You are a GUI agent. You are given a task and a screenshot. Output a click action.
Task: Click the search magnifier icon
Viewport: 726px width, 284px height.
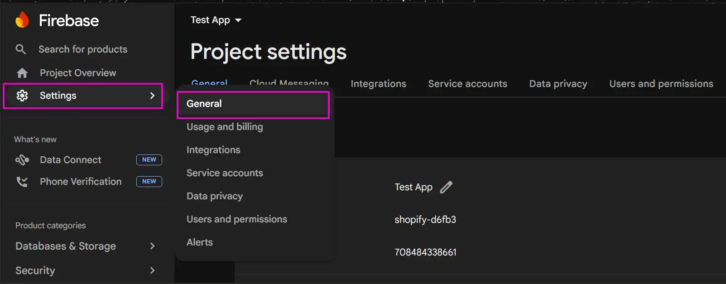21,49
